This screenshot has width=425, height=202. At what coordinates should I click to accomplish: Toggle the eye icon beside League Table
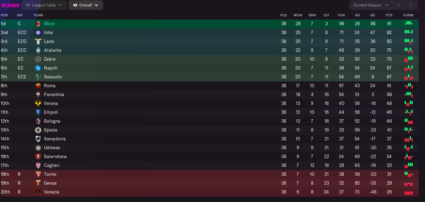pyautogui.click(x=28, y=5)
